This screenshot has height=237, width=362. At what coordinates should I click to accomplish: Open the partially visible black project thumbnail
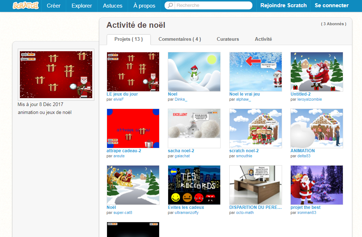(133, 229)
